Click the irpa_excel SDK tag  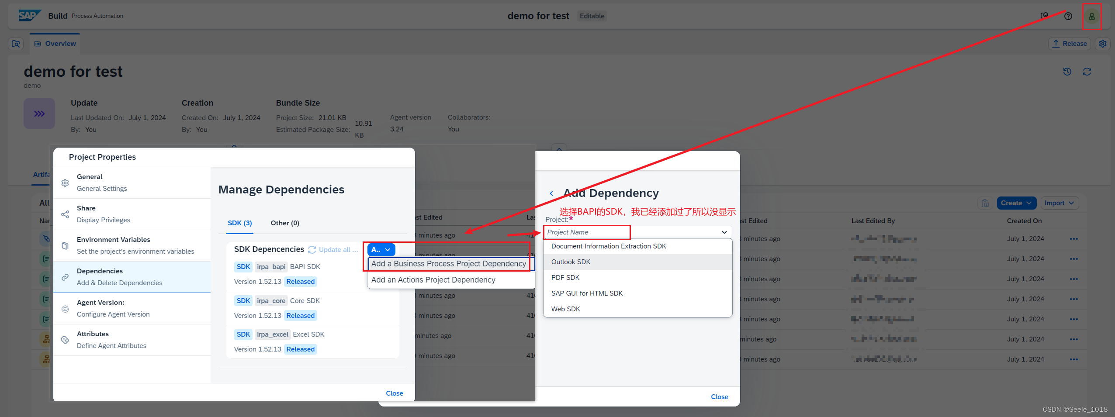point(273,334)
